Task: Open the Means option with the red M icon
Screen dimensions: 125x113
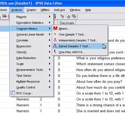Action: pyautogui.click(x=55, y=28)
